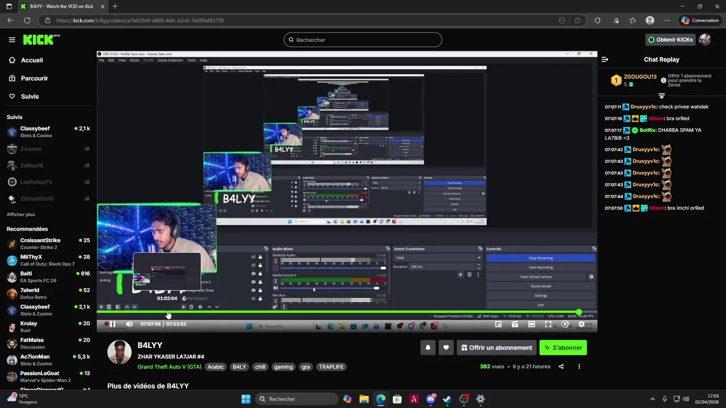Select the TRAPLIFE tag
This screenshot has height=408, width=726.
coord(331,367)
